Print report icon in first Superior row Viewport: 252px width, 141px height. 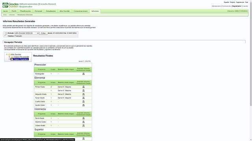click(x=83, y=139)
